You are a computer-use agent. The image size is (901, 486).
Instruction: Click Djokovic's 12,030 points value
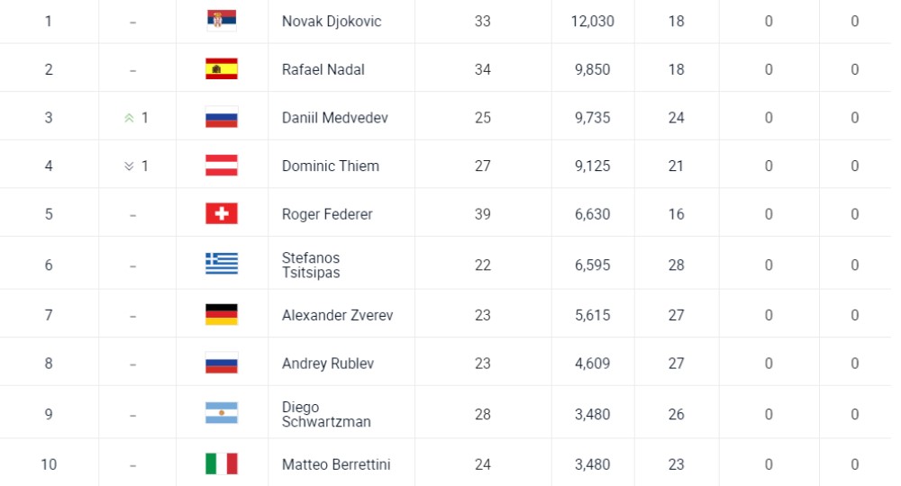point(593,22)
